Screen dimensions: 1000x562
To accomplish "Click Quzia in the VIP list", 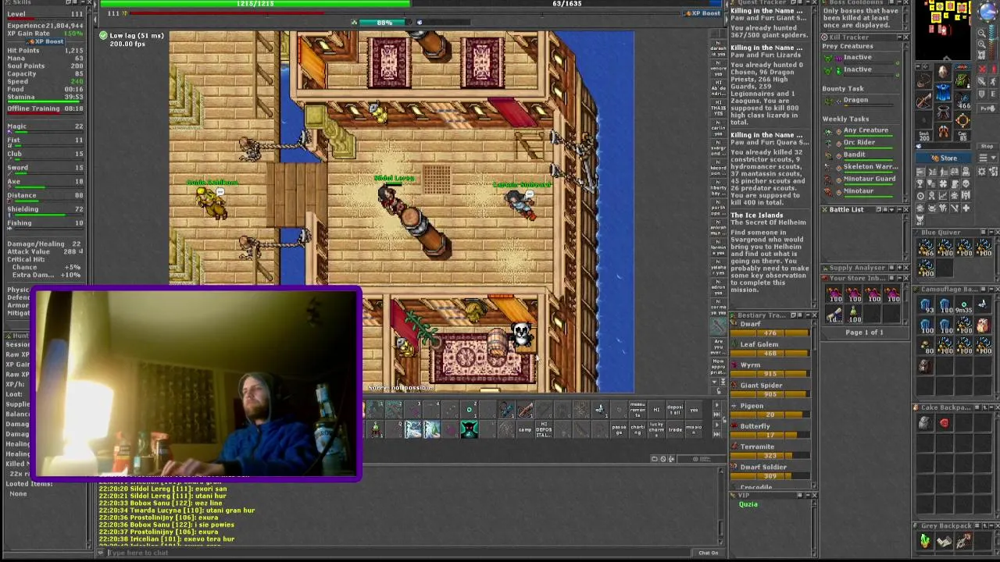I will (x=748, y=504).
